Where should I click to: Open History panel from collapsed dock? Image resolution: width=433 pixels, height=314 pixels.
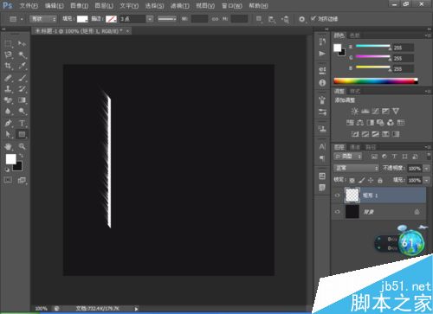322,42
